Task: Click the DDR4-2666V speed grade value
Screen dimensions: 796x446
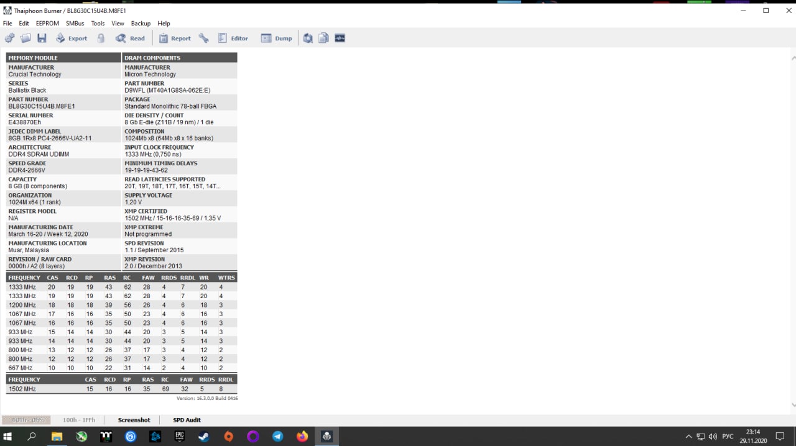Action: tap(27, 170)
